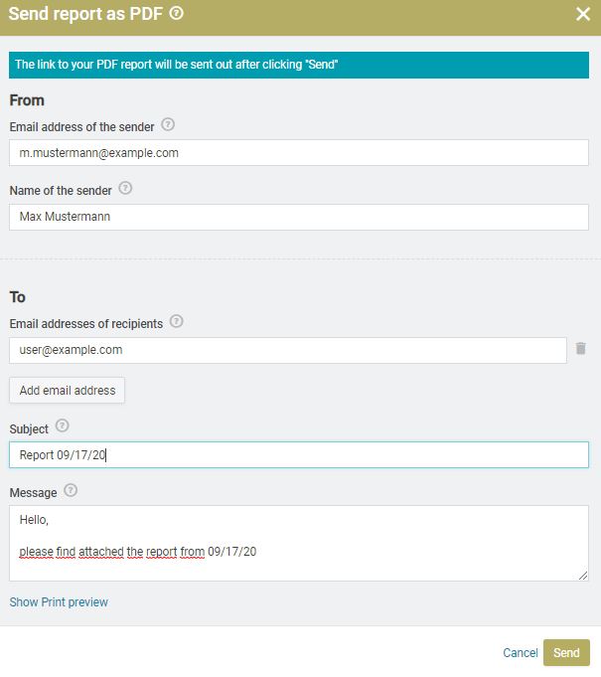Screen dimensions: 601x677
Task: Close the Send report dialog with X
Action: (583, 14)
